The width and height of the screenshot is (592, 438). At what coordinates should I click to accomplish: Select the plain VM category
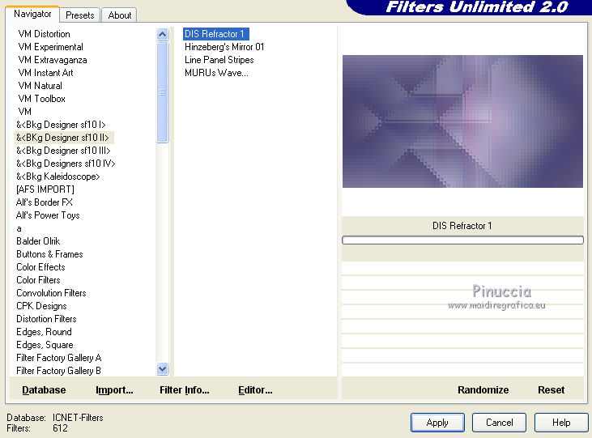click(x=24, y=112)
